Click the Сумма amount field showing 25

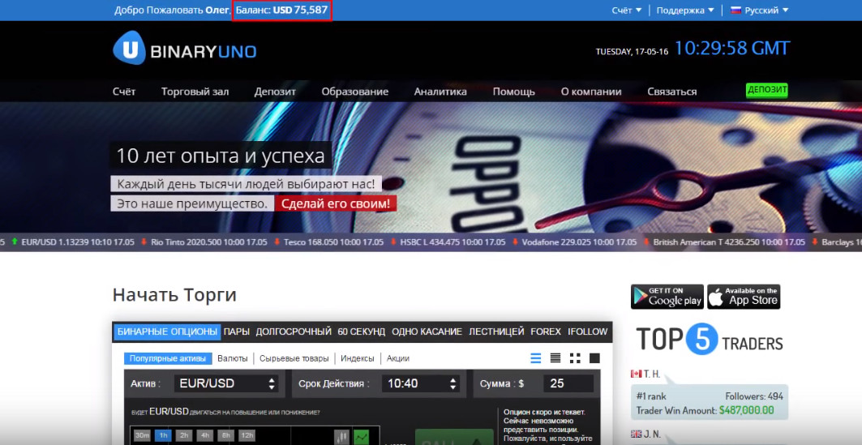coord(568,383)
